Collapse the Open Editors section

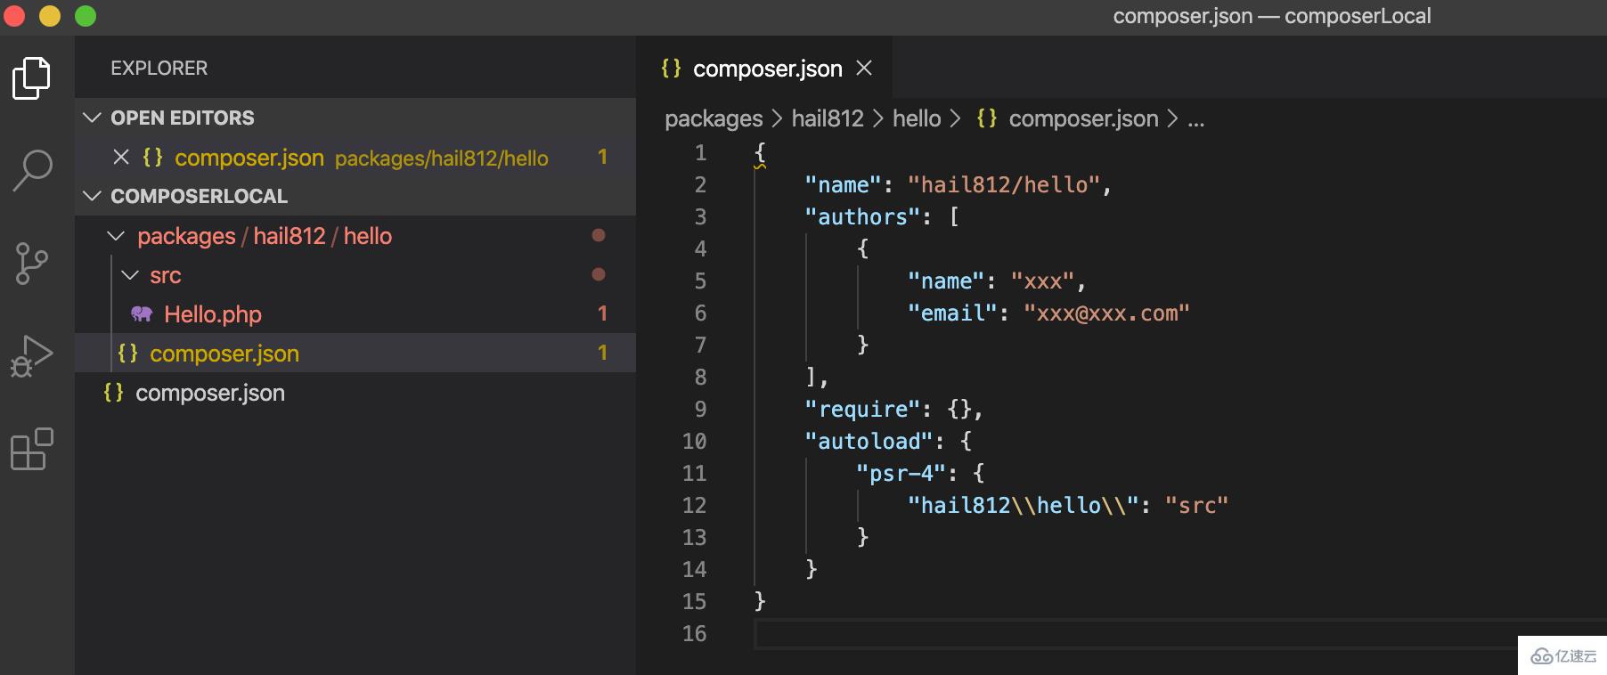click(92, 118)
